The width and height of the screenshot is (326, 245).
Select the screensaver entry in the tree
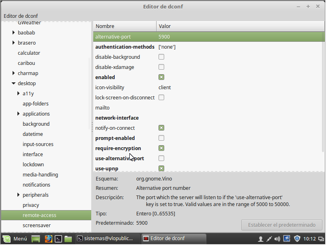pos(36,225)
